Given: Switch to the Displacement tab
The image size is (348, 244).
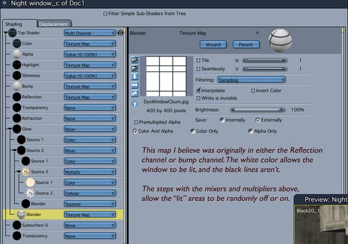Looking at the screenshot, I should (x=53, y=24).
